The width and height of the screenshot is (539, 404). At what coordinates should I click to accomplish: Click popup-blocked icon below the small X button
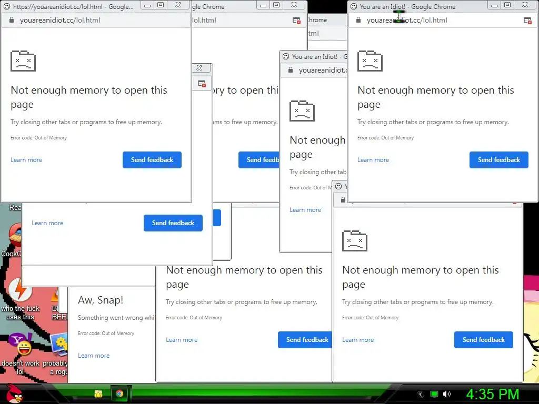(202, 84)
